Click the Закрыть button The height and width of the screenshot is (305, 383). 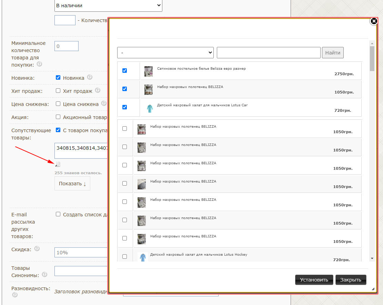tap(351, 280)
